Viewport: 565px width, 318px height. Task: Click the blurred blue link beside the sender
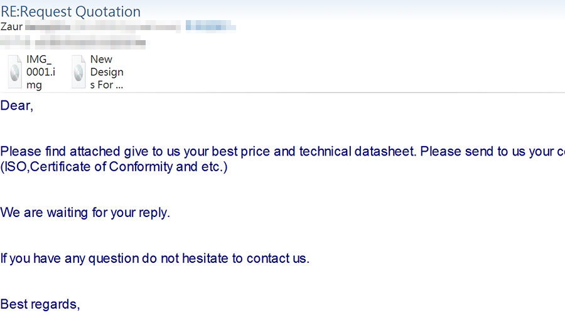[x=211, y=26]
